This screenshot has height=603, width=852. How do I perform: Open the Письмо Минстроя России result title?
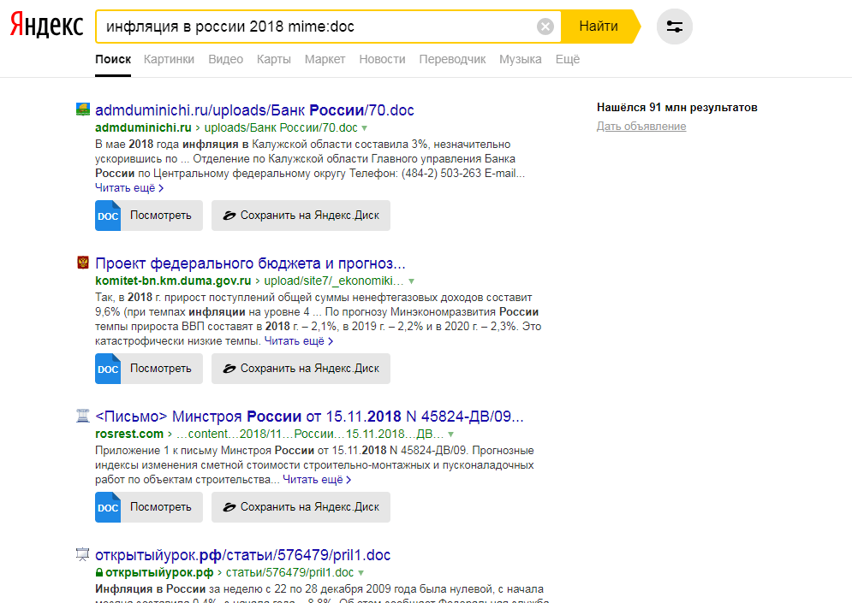point(309,417)
